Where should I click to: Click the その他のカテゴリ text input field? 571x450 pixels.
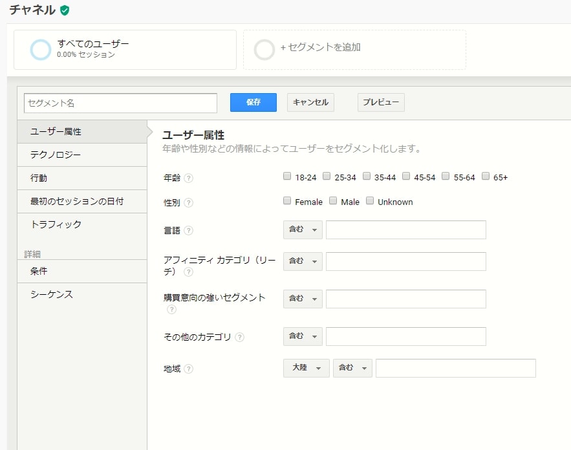tap(406, 336)
